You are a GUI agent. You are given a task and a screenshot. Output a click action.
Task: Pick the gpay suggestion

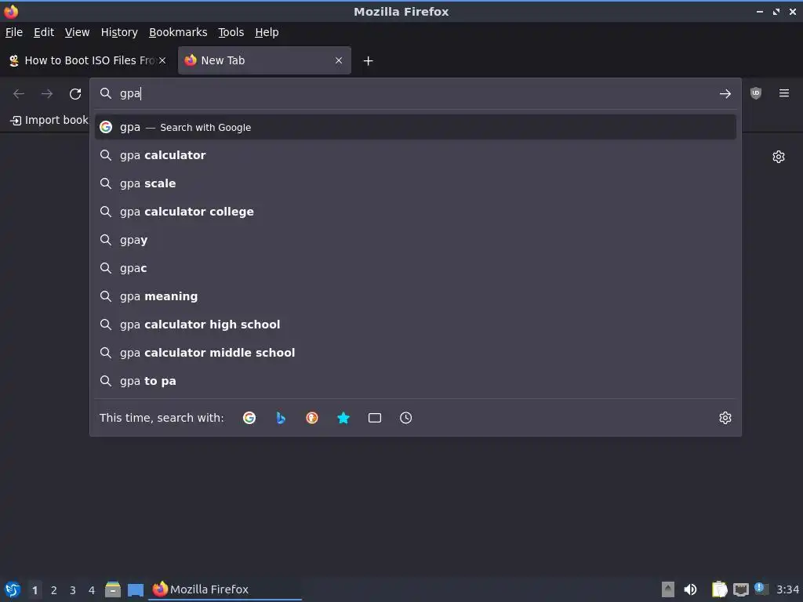(416, 240)
